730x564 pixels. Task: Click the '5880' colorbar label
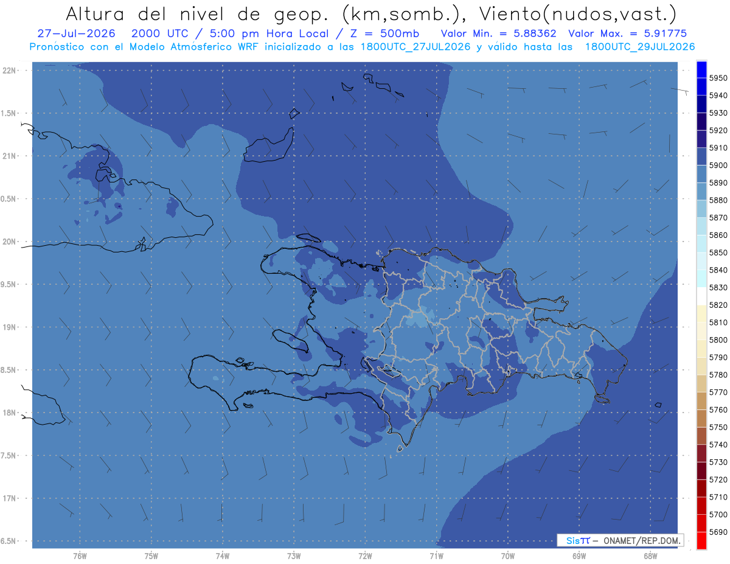[x=719, y=200]
